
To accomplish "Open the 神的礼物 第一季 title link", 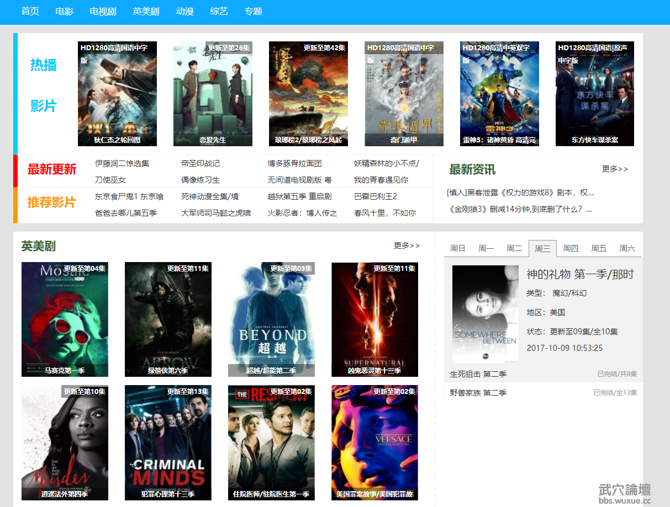I will [580, 274].
